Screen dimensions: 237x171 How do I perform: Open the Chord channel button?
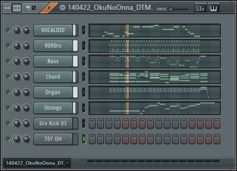53,77
